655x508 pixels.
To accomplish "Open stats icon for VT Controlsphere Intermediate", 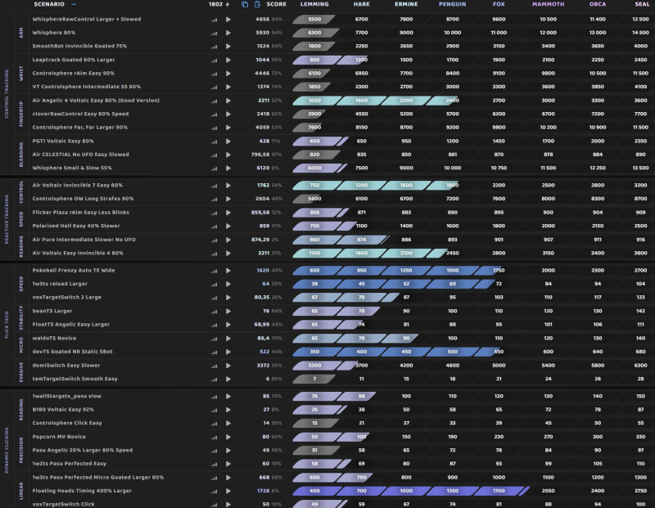I will (215, 88).
